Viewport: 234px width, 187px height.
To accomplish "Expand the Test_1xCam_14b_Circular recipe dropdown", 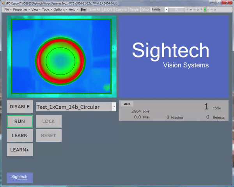I will tap(113, 107).
